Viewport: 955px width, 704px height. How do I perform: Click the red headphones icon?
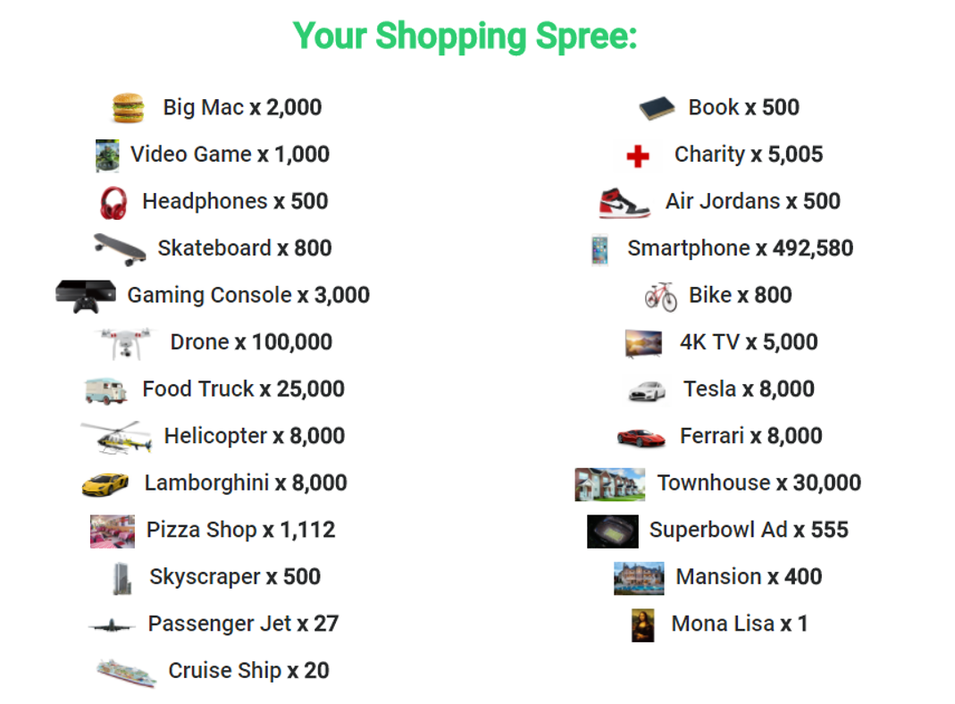113,202
